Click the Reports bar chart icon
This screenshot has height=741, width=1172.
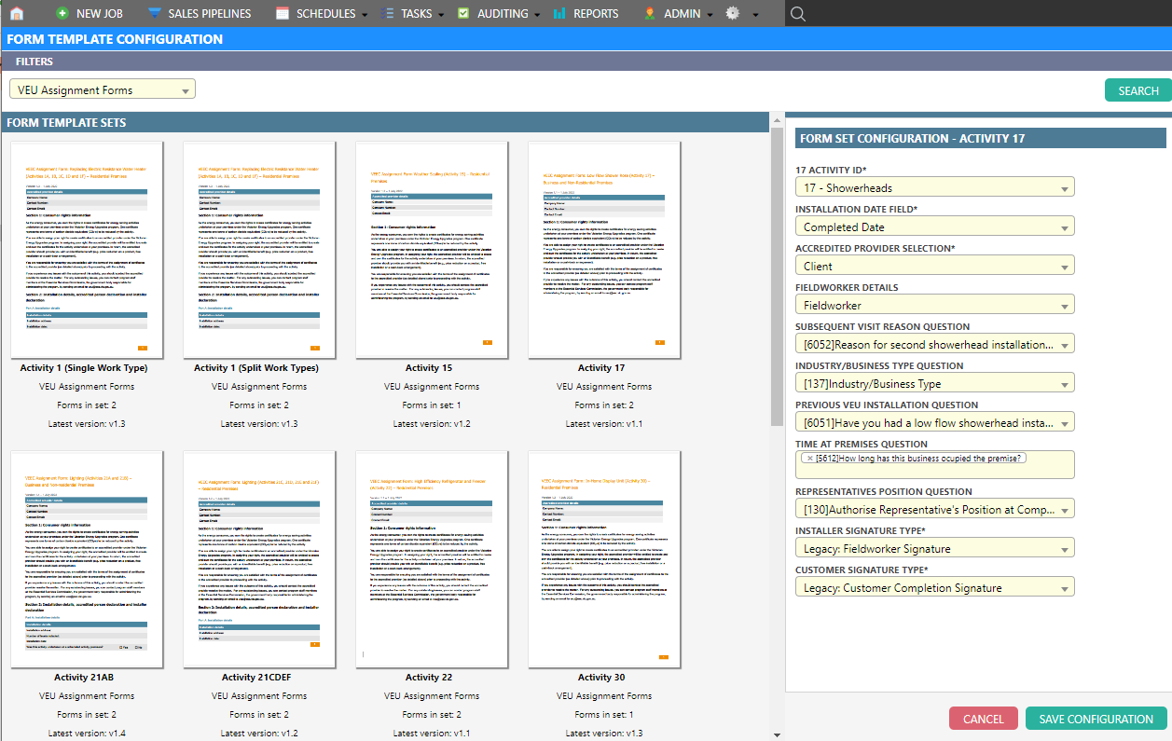click(x=559, y=14)
